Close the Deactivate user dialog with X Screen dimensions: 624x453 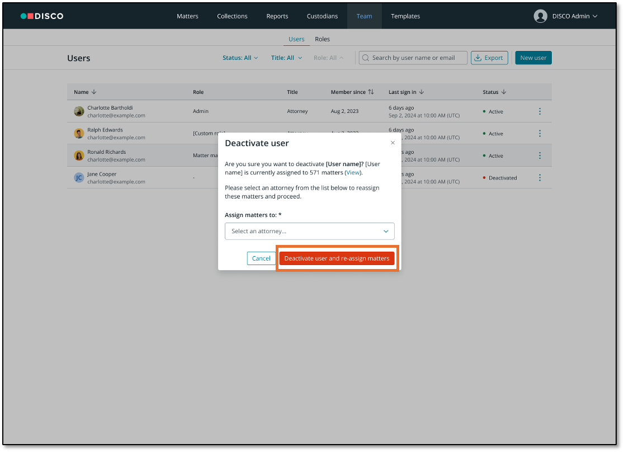tap(393, 143)
